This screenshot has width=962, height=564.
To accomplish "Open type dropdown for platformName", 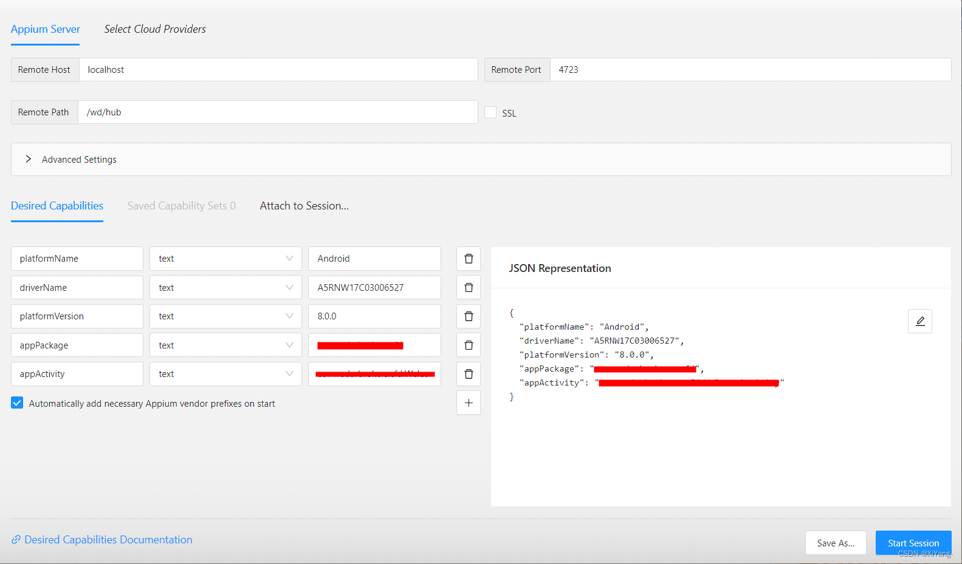I will click(x=225, y=259).
